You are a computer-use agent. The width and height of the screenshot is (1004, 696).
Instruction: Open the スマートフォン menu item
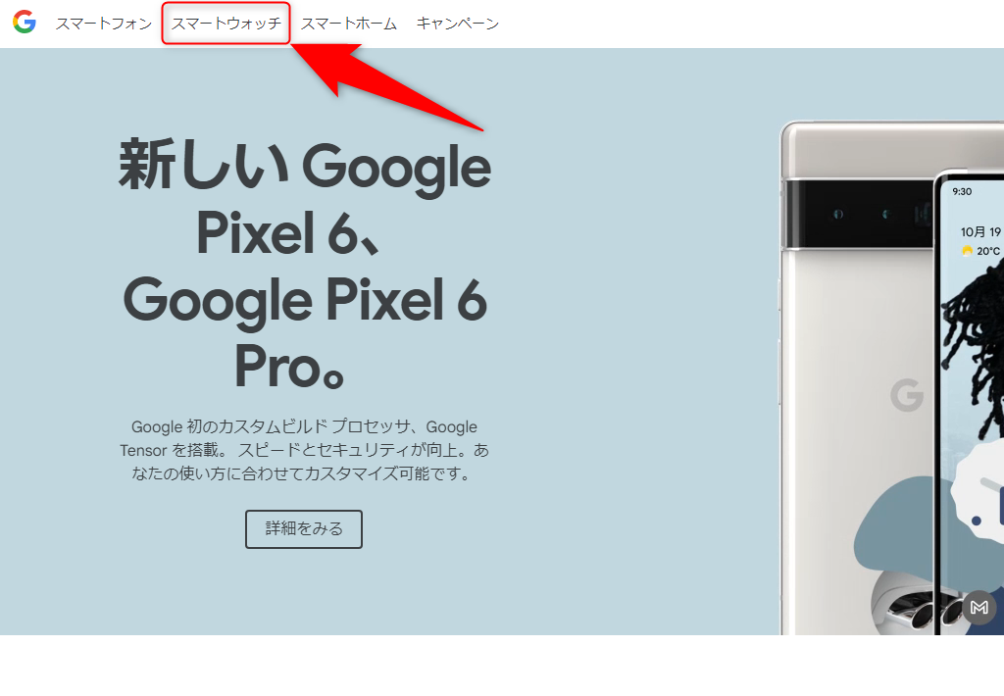pyautogui.click(x=104, y=24)
